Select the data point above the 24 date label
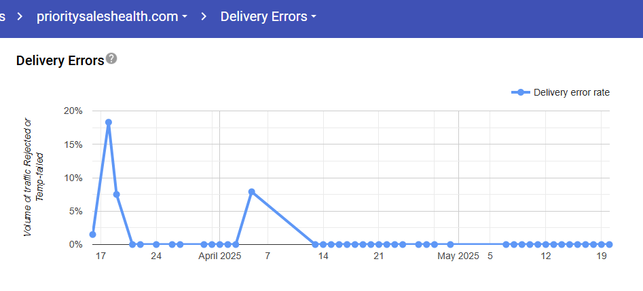643x291 pixels. click(156, 244)
